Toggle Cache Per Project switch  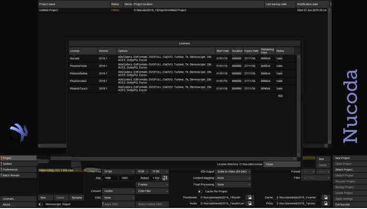click(x=200, y=191)
